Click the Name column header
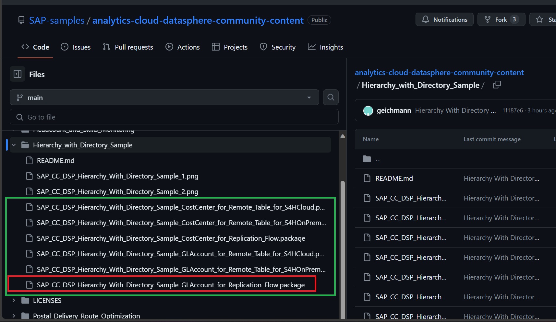This screenshot has height=322, width=556. click(x=371, y=139)
